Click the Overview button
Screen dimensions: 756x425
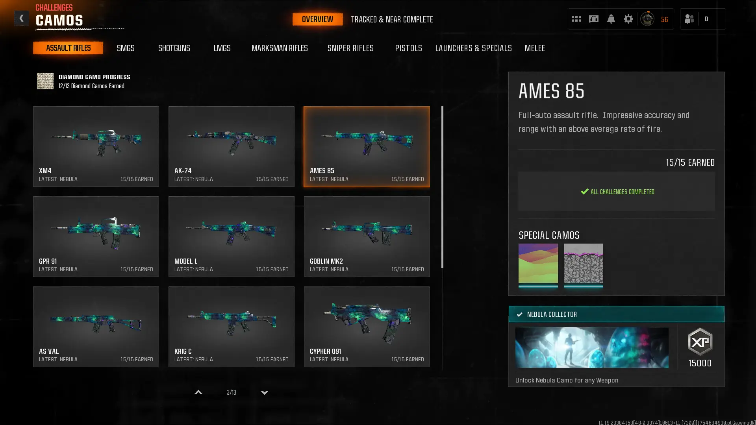(x=317, y=19)
